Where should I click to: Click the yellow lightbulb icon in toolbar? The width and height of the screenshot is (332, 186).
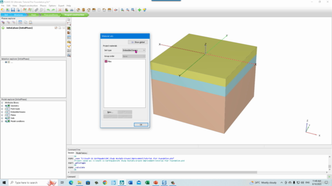pyautogui.click(x=145, y=10)
